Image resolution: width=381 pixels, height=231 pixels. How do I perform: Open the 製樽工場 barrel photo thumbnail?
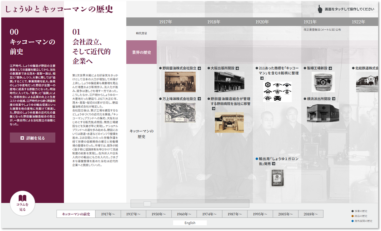(323, 82)
